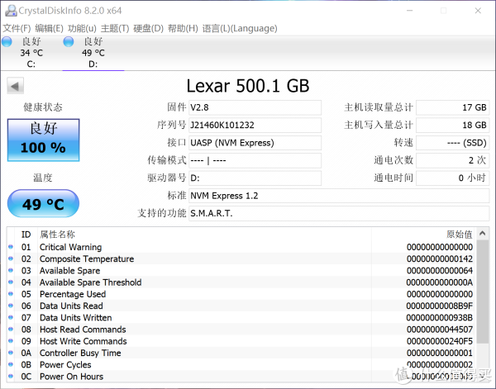Open the 语言(L)(Language) menu
This screenshot has width=496, height=389.
pos(240,28)
